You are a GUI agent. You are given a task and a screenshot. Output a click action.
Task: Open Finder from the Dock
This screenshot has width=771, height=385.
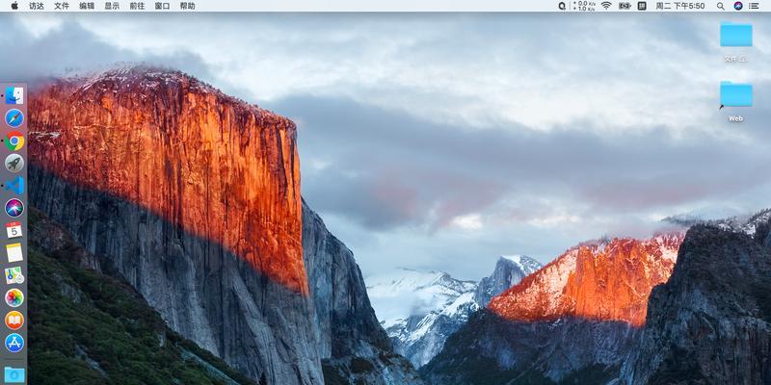[14, 95]
